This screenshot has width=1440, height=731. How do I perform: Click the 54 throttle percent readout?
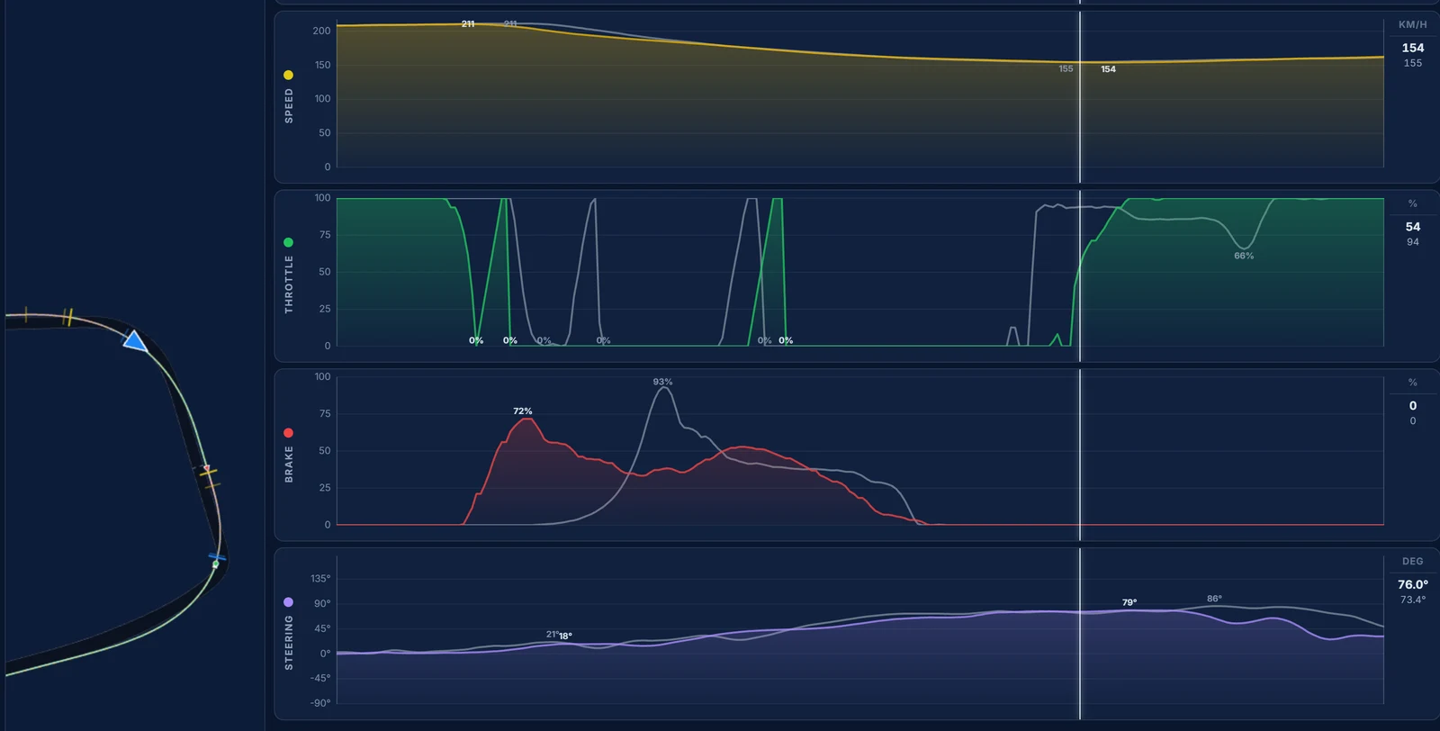pyautogui.click(x=1413, y=227)
